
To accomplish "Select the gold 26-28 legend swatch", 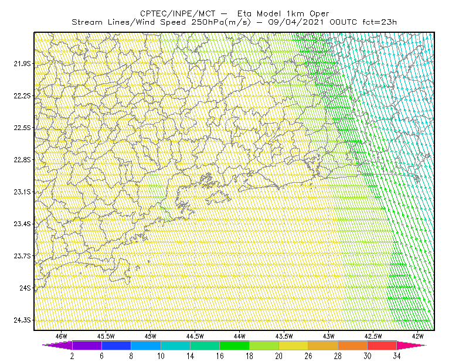I will click(x=323, y=345).
